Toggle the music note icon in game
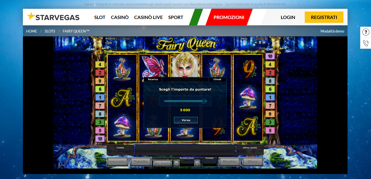Viewport: 371px width, 179px height. point(252,42)
